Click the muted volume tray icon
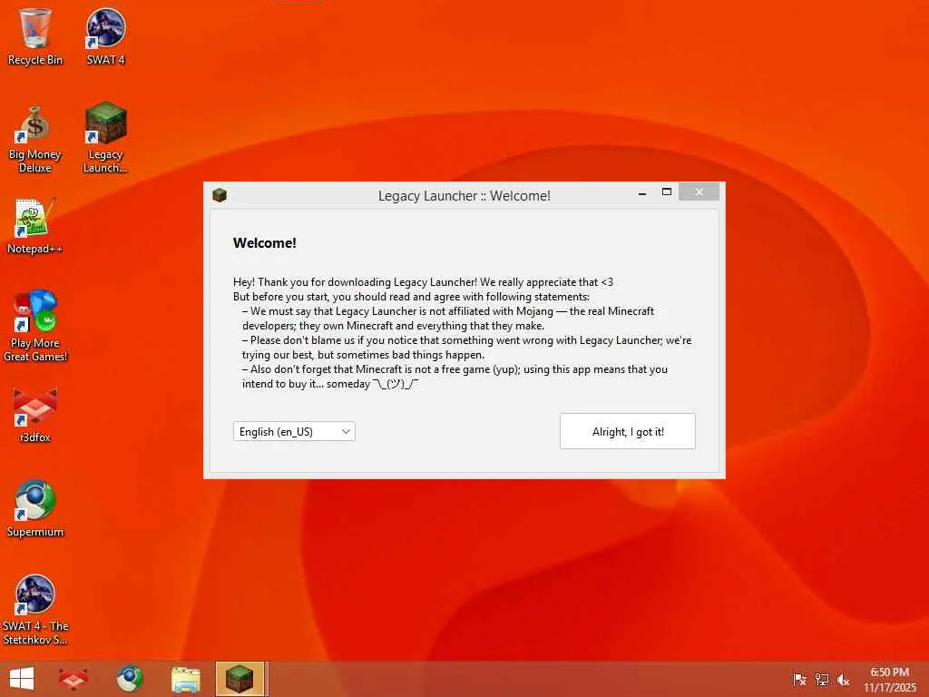The width and height of the screenshot is (929, 697). [843, 679]
